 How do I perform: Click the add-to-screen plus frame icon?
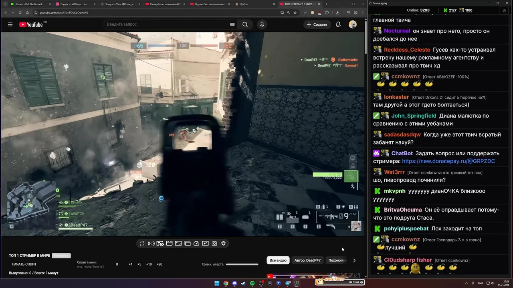(x=205, y=243)
